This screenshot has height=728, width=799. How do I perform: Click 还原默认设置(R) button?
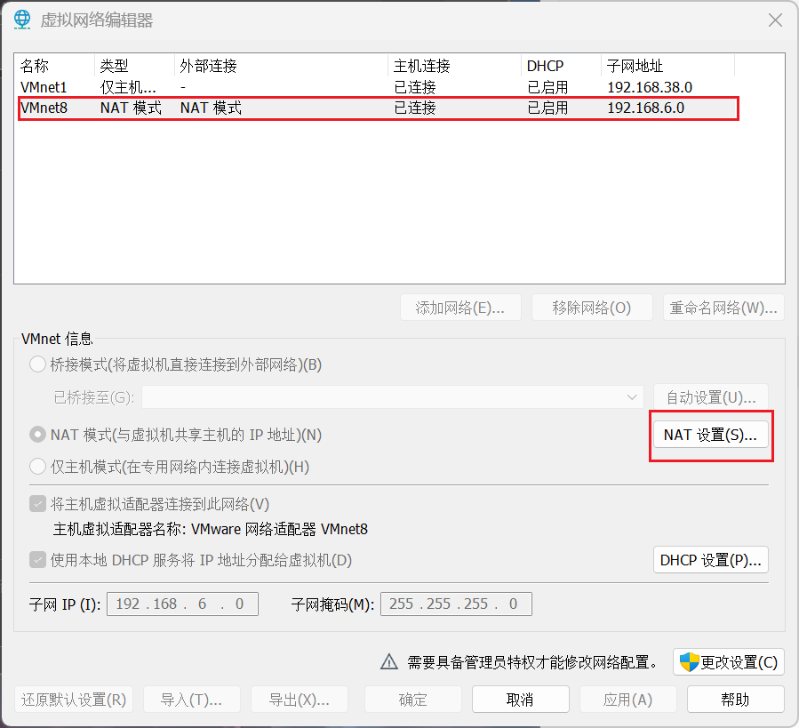74,700
